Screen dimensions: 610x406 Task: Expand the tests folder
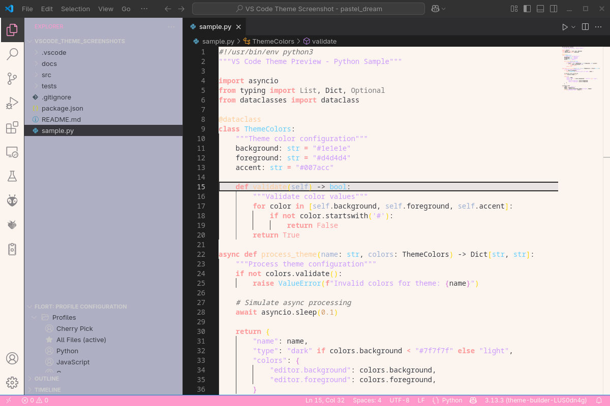point(104,86)
